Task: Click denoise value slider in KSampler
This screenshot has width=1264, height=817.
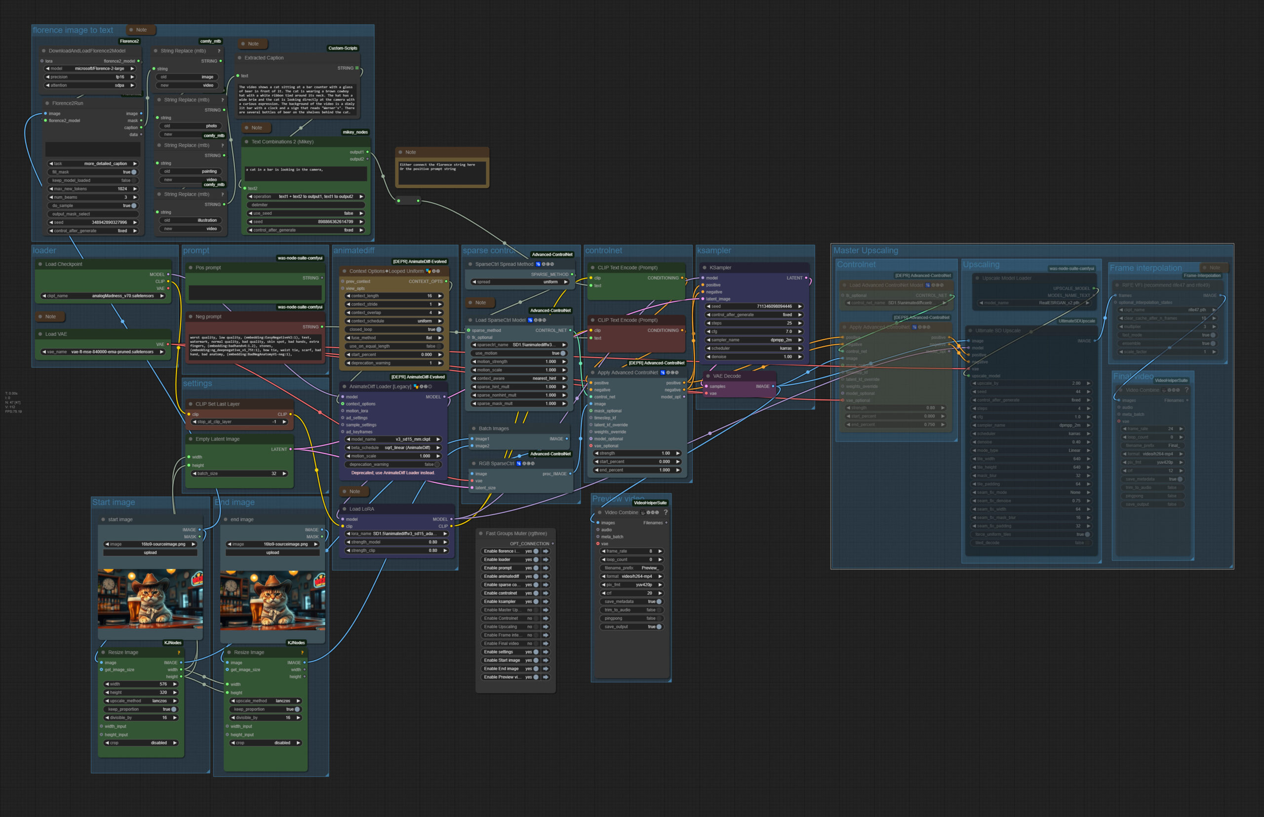Action: tap(754, 357)
